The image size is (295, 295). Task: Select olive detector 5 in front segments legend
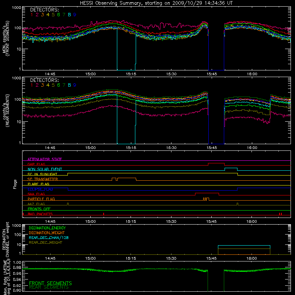tap(53, 15)
